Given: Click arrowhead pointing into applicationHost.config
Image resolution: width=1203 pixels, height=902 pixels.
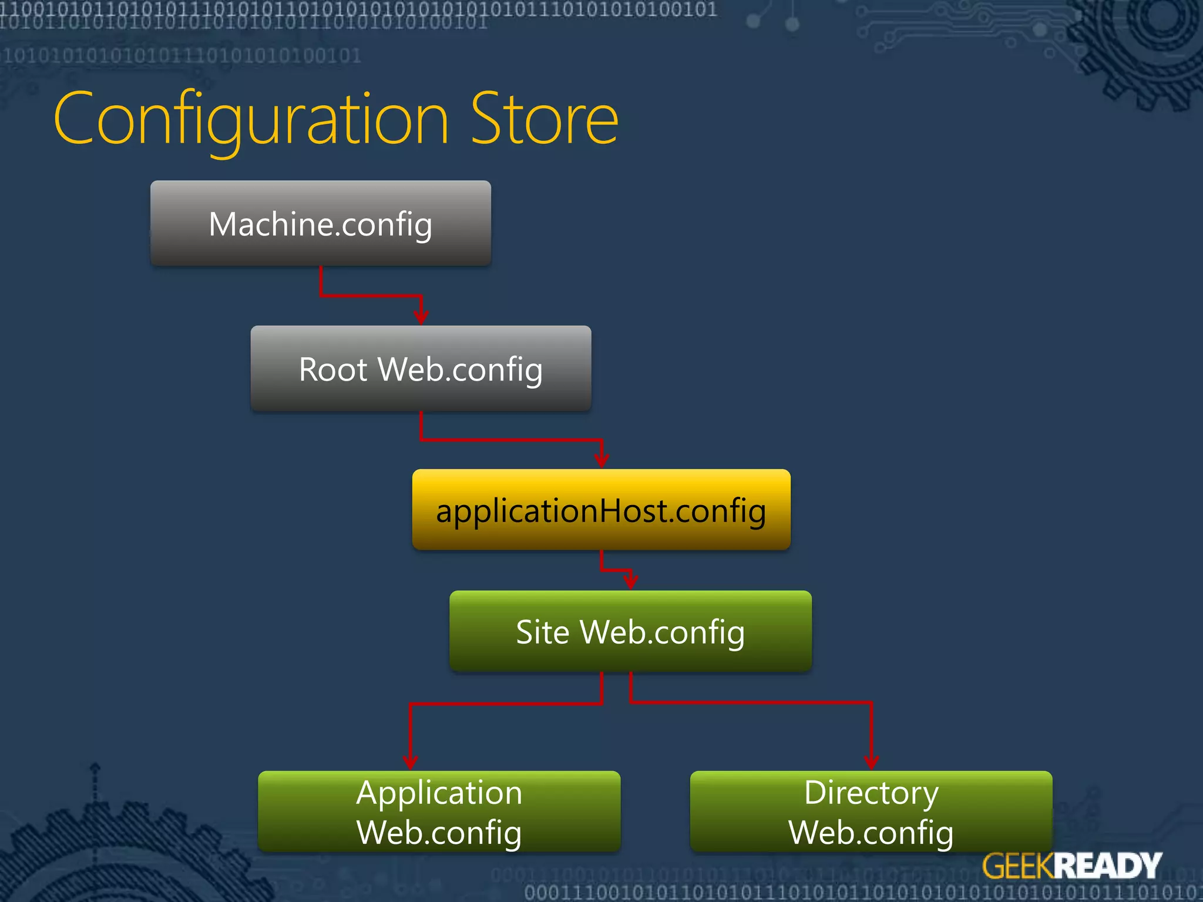Looking at the screenshot, I should pos(601,461).
